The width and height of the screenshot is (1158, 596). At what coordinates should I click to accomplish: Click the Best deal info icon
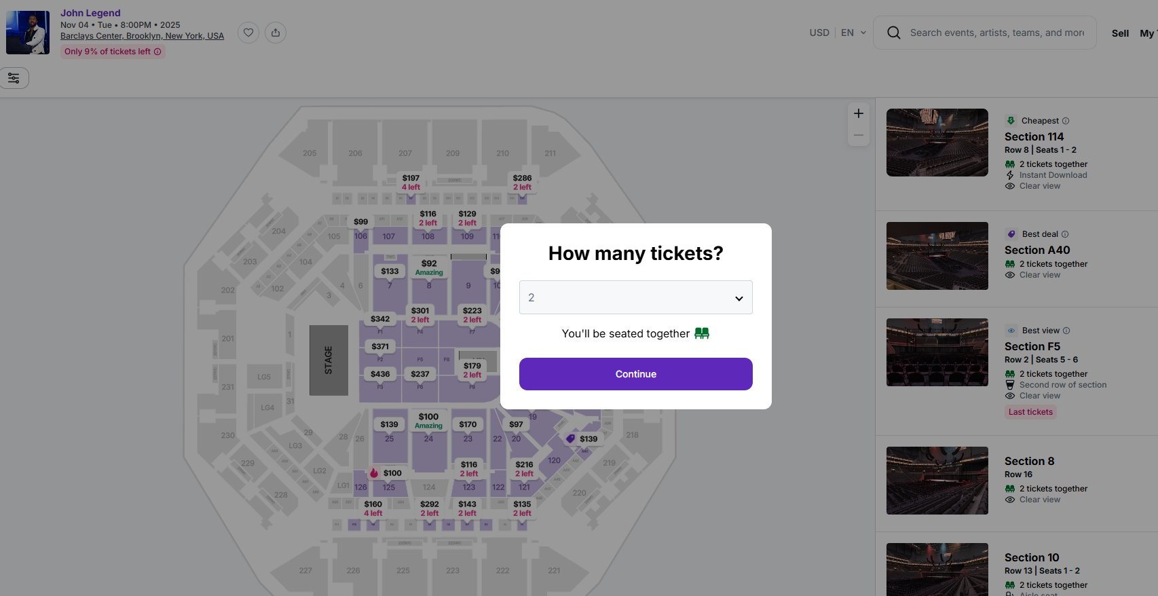coord(1065,234)
